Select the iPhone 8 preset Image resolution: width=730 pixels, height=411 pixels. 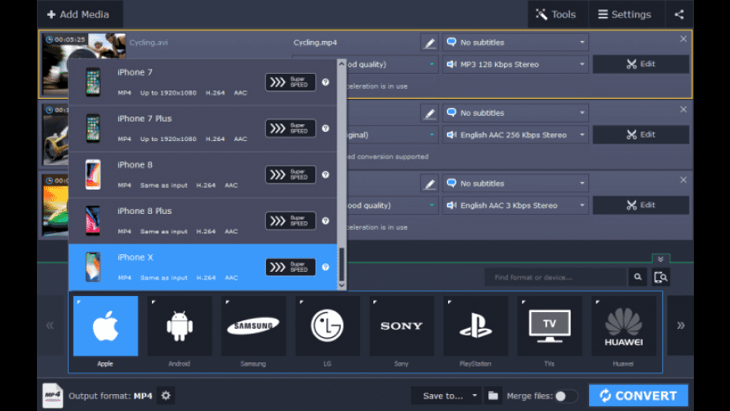(x=202, y=174)
